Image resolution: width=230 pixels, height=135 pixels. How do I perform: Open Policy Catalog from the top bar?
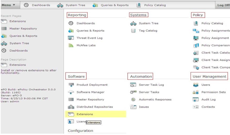click(x=155, y=5)
